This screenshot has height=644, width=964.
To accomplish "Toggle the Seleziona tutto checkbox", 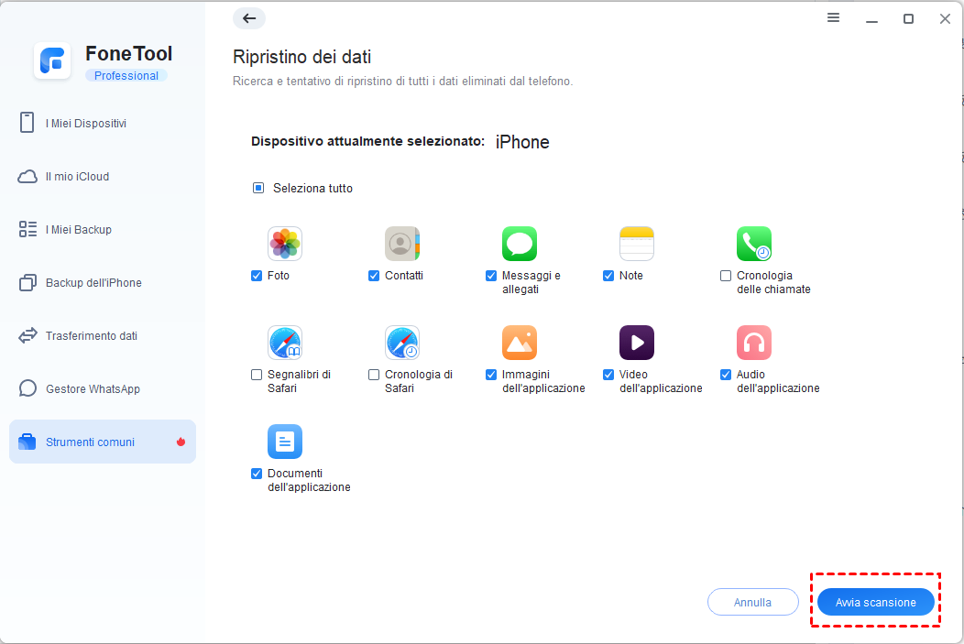I will coord(258,189).
